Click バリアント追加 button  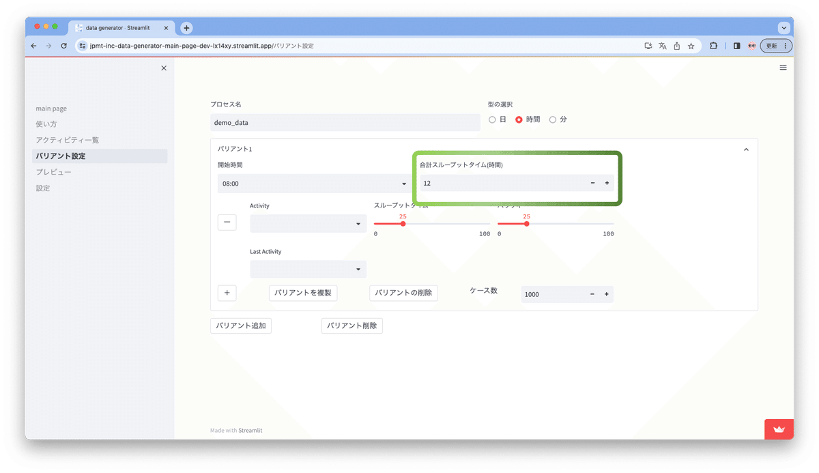point(241,326)
